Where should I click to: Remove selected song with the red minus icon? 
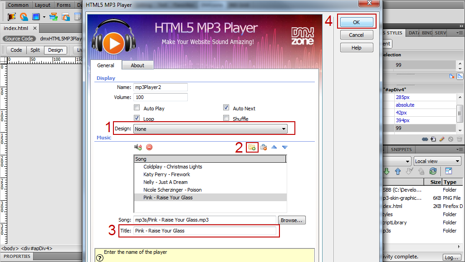tap(149, 147)
